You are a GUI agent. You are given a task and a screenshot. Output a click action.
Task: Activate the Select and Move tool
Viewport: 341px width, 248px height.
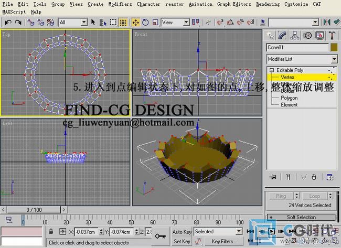coord(135,22)
